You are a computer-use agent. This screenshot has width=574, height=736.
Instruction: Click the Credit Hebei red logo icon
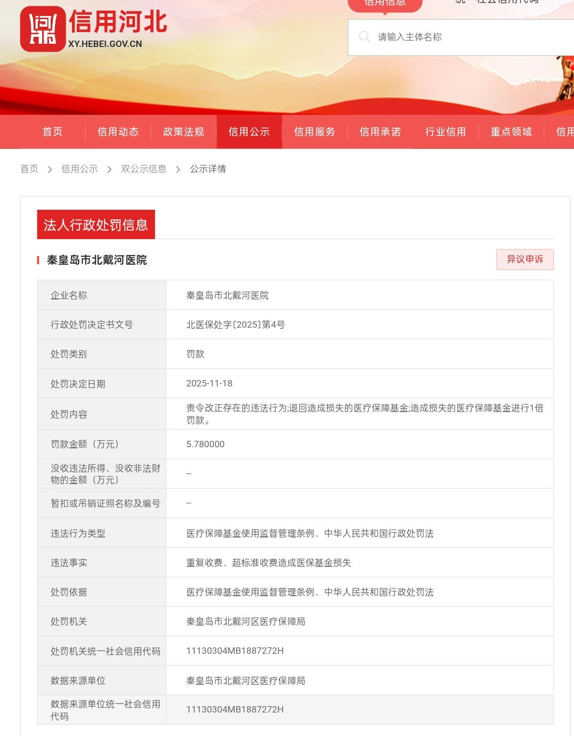coord(43,29)
